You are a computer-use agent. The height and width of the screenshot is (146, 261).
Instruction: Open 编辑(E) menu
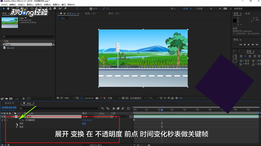point(13,5)
